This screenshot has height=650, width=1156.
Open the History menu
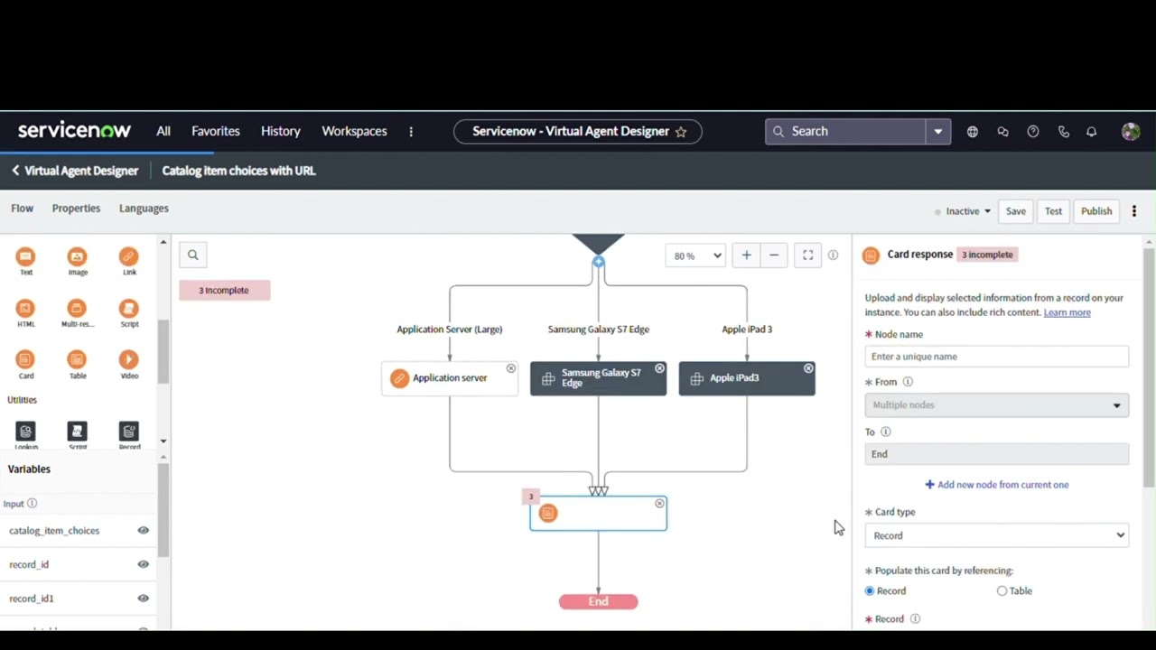281,131
